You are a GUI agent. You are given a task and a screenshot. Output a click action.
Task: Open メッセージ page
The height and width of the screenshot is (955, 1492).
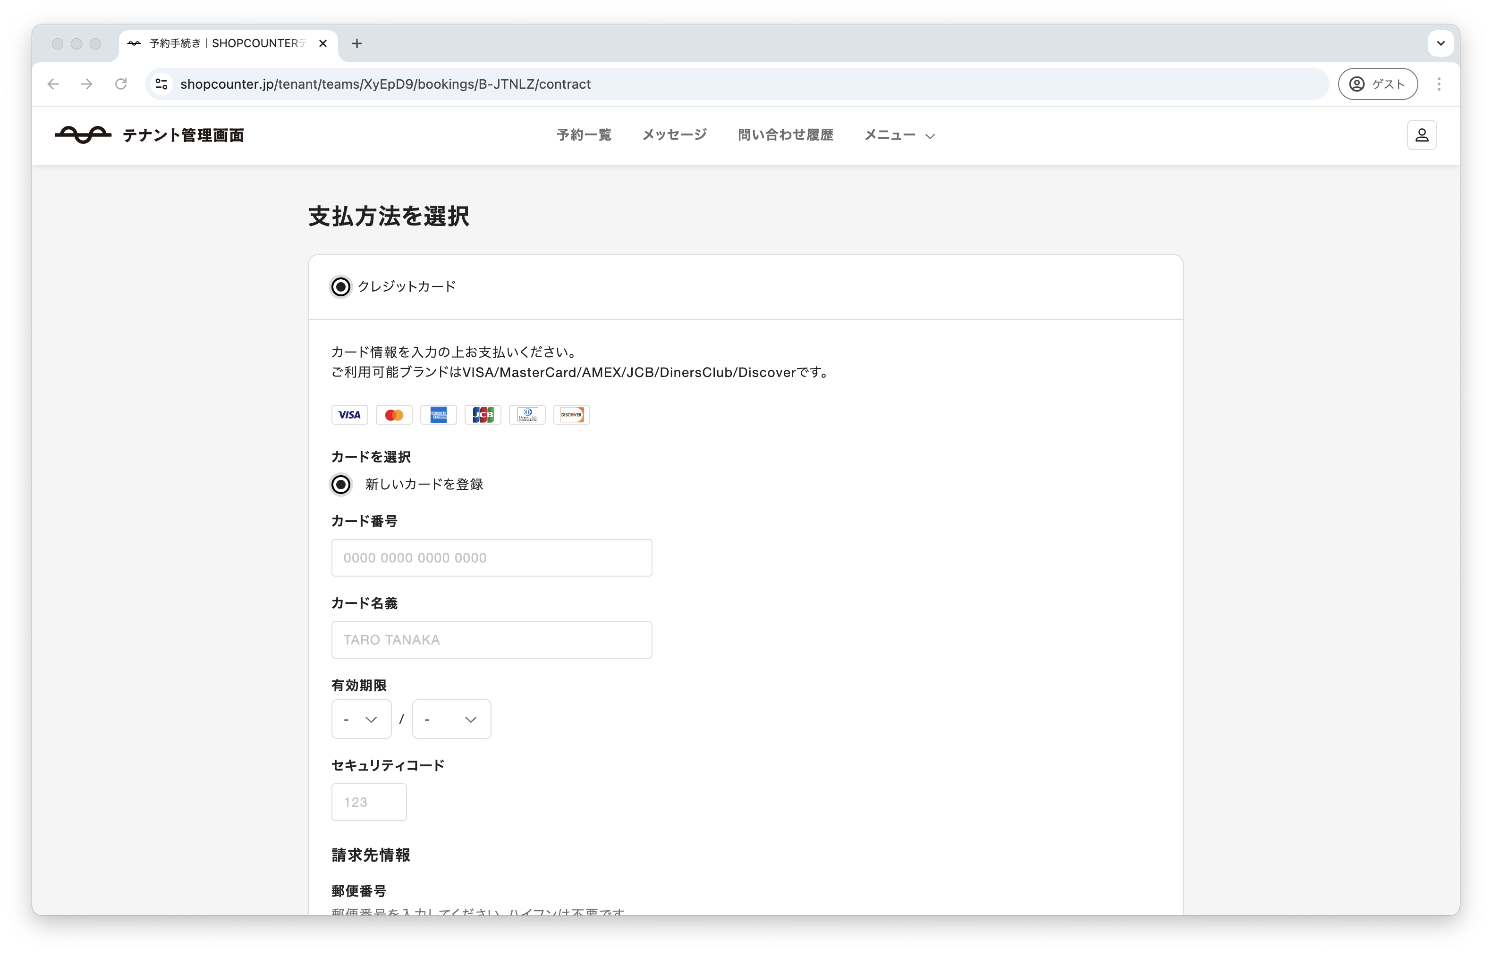click(x=674, y=134)
